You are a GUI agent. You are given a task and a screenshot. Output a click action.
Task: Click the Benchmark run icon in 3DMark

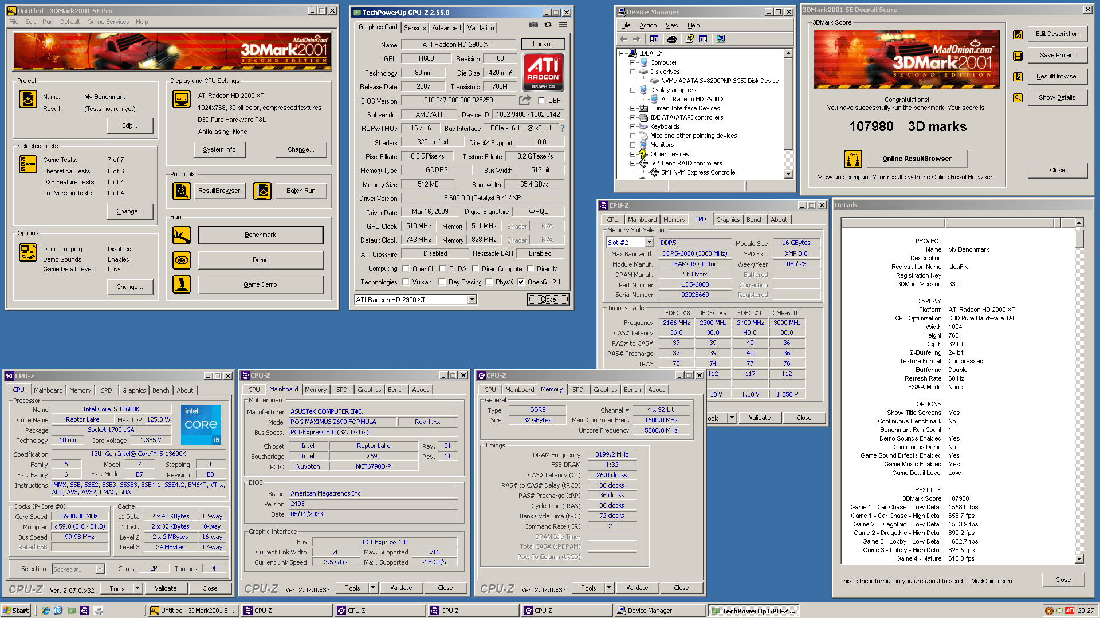tap(182, 235)
